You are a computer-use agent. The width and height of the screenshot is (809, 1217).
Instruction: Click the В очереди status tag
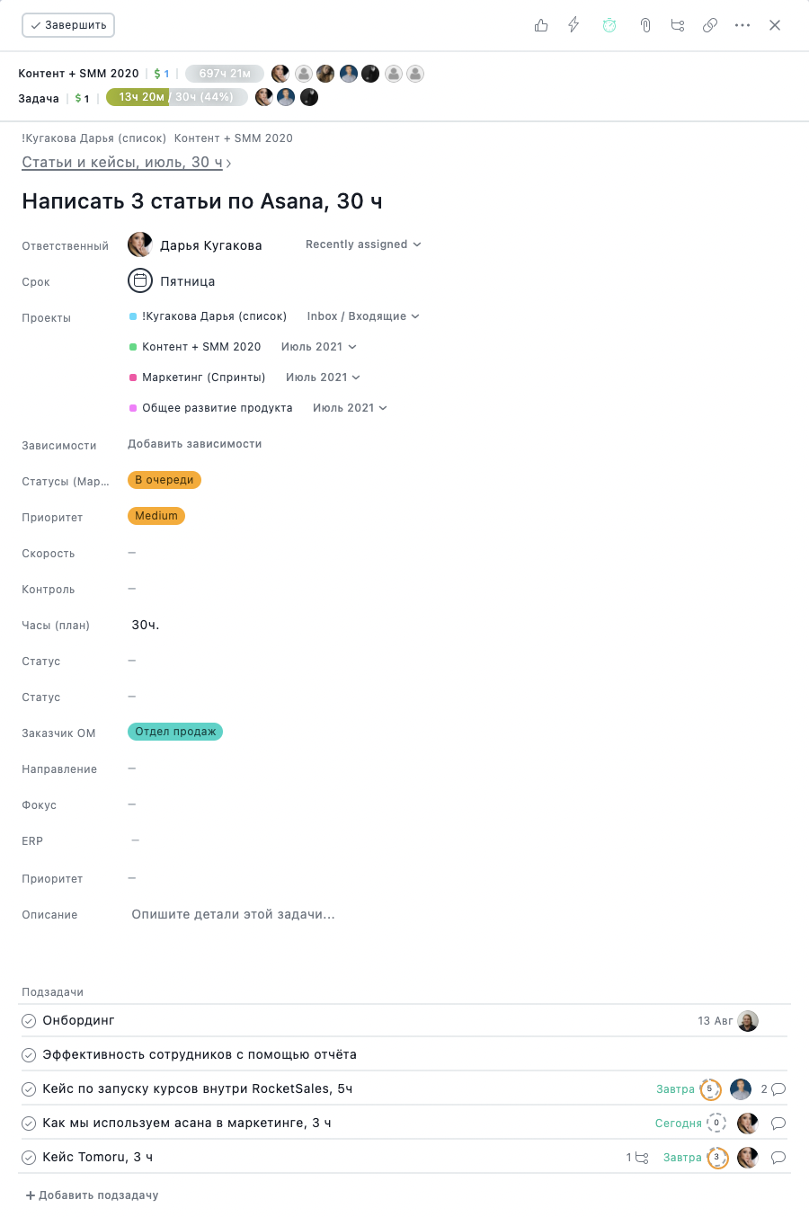click(164, 480)
